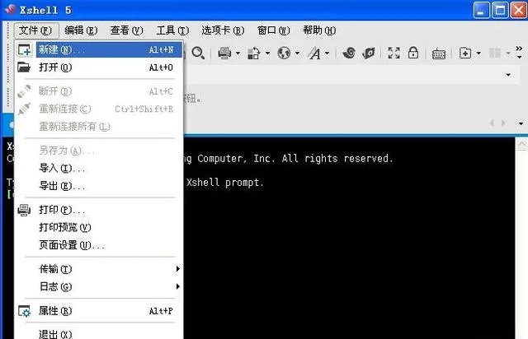The image size is (528, 339).
Task: Open the Tools (工具) menu
Action: point(172,30)
